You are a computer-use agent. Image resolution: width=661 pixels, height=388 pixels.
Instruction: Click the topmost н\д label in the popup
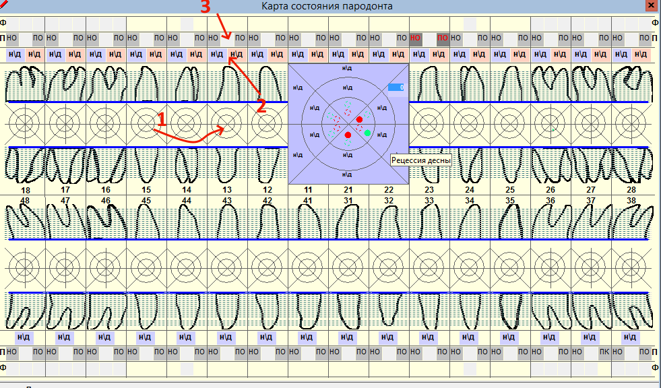pyautogui.click(x=348, y=69)
